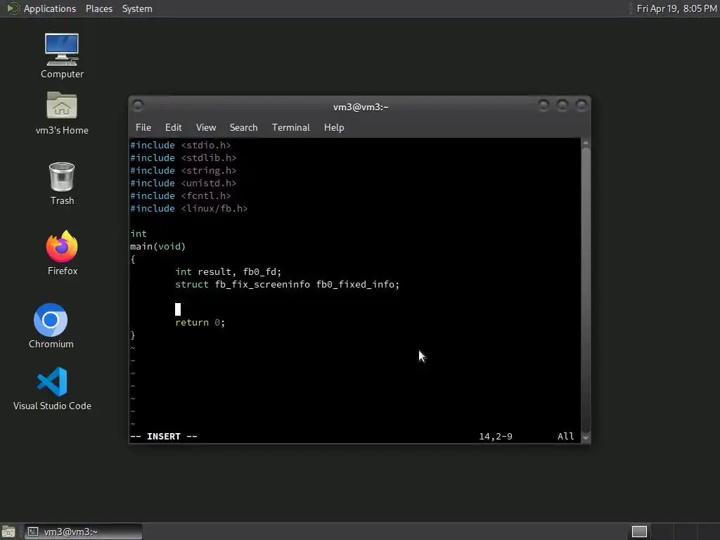Click the terminal title 'vm3@vm3:~'
720x540 pixels.
pos(361,107)
